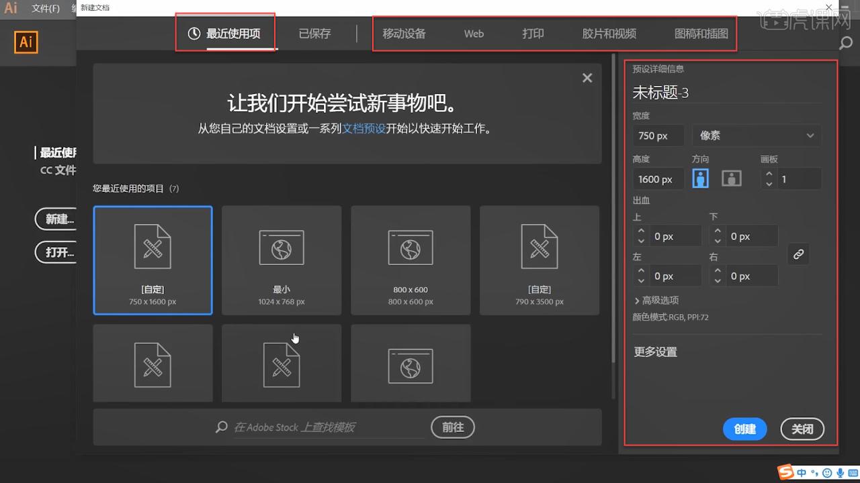This screenshot has height=483, width=860.
Task: Toggle the 中 Chinese/English mode indicator
Action: [802, 472]
